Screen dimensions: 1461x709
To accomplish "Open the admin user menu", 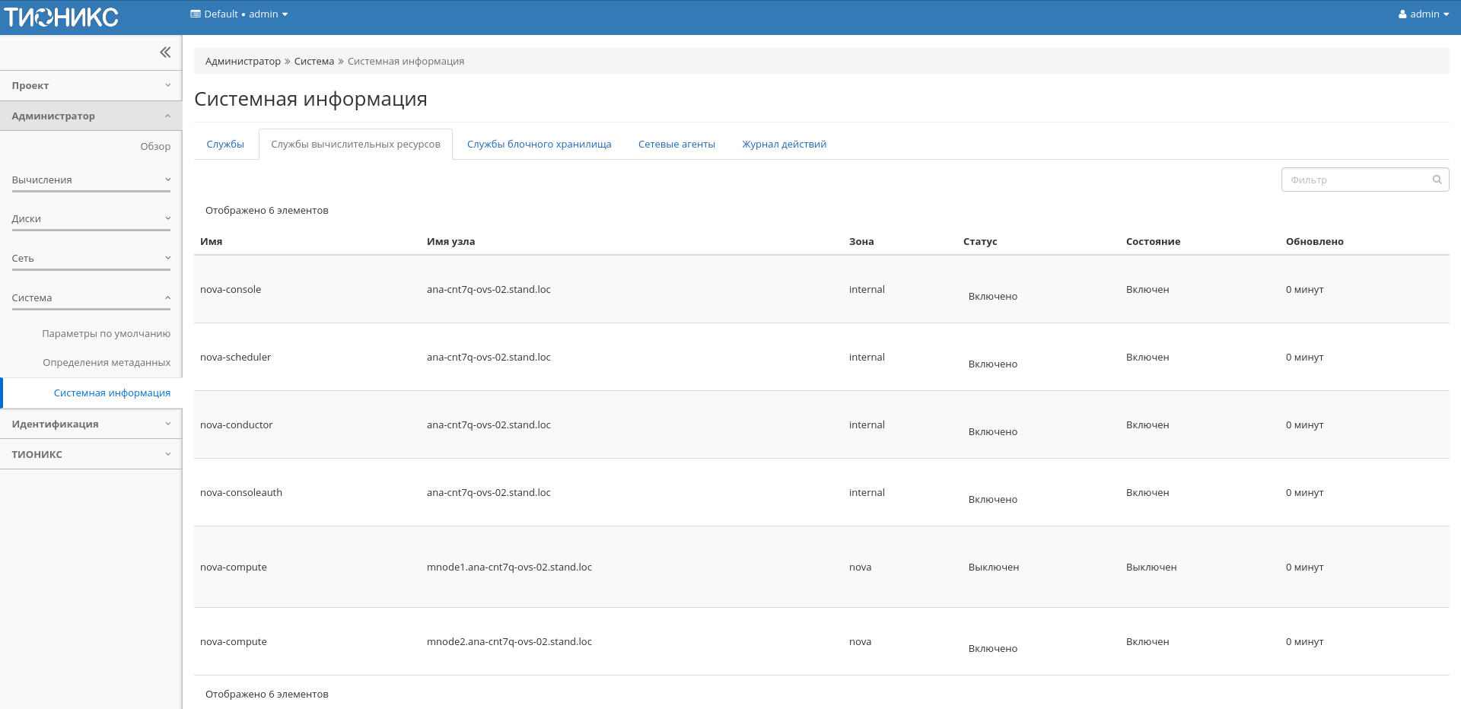I will click(1423, 14).
